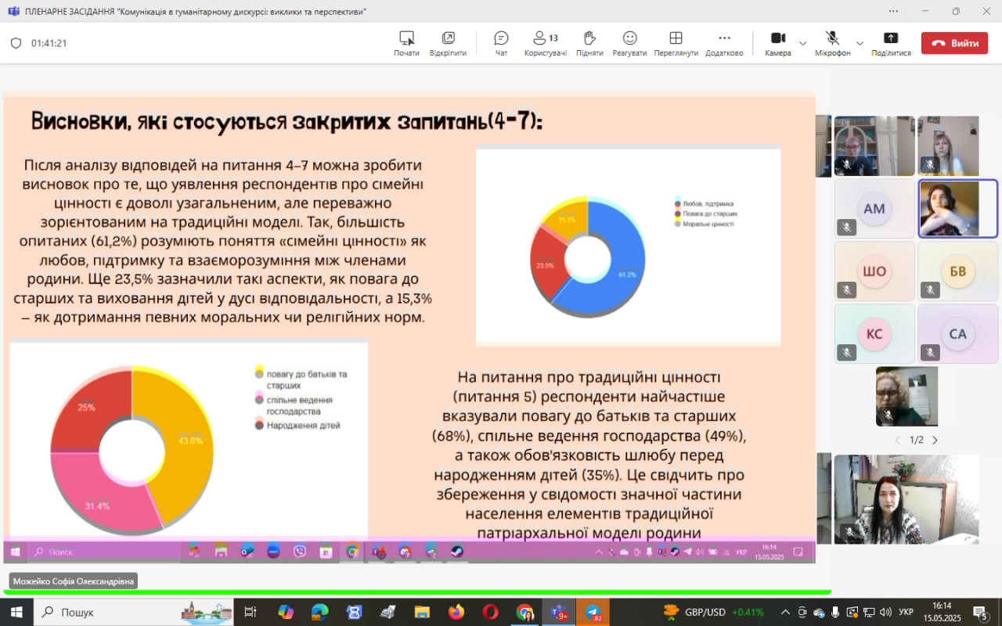Go to next page of participants
1002x626 pixels.
[935, 441]
